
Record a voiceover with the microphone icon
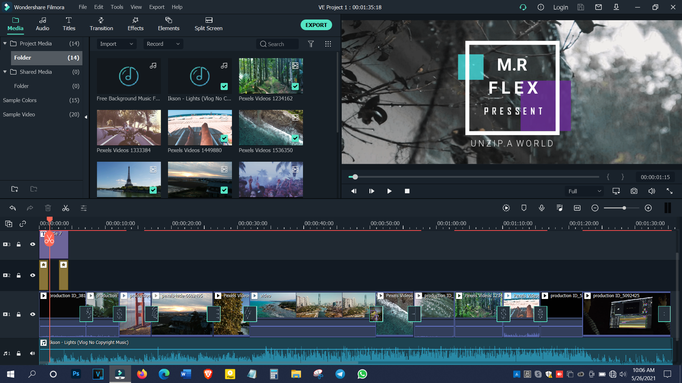click(x=541, y=208)
